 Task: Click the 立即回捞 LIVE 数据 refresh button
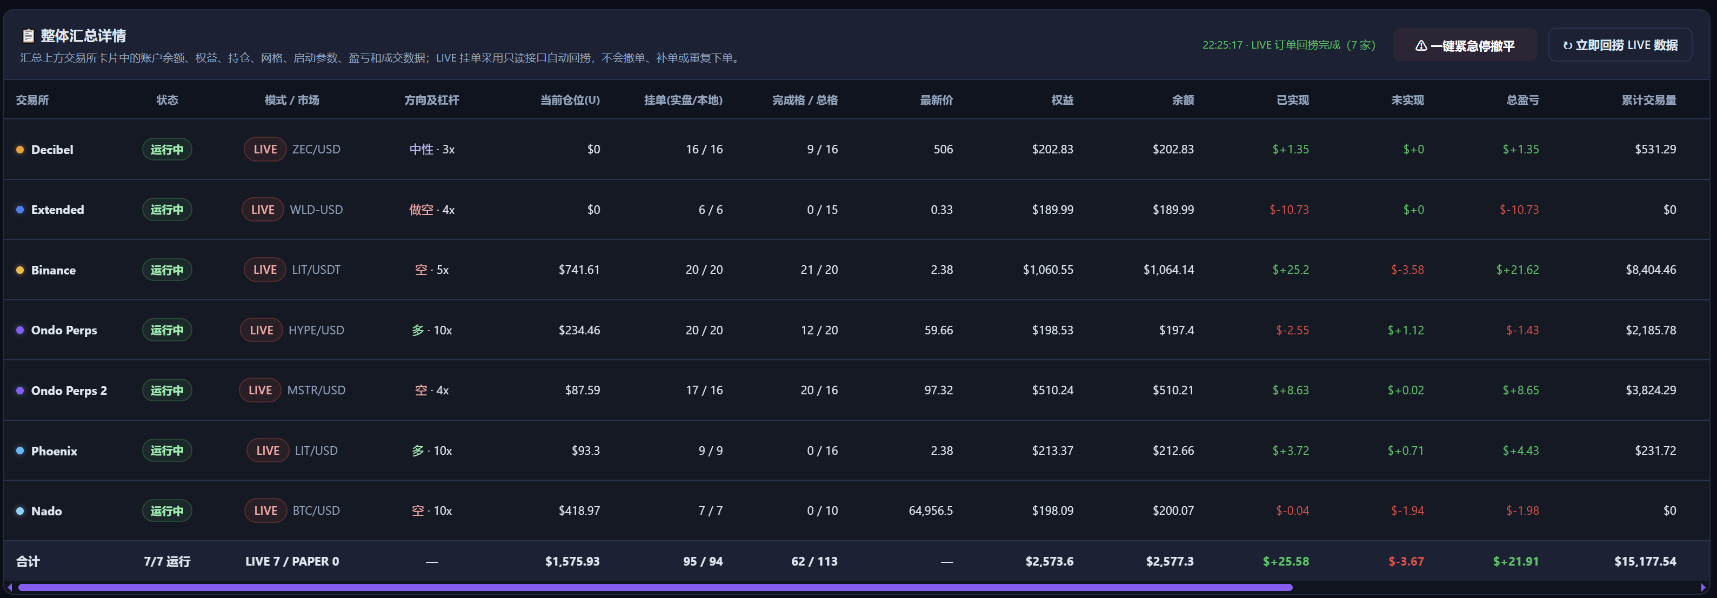pyautogui.click(x=1620, y=45)
